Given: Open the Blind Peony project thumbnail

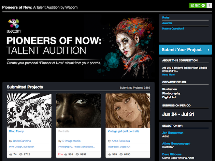Looking at the screenshot, I should coord(29,111).
